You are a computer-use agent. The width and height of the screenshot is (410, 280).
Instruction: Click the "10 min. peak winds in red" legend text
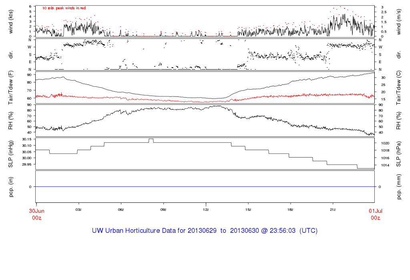pyautogui.click(x=64, y=8)
